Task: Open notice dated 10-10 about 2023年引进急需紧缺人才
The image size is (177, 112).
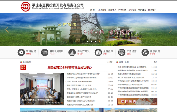Action: pos(133,81)
